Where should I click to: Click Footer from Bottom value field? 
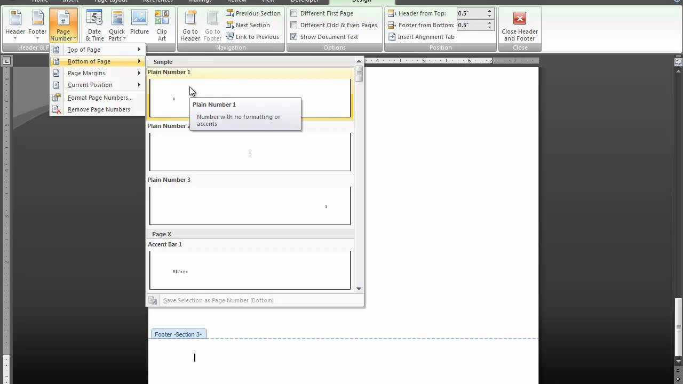pyautogui.click(x=470, y=25)
